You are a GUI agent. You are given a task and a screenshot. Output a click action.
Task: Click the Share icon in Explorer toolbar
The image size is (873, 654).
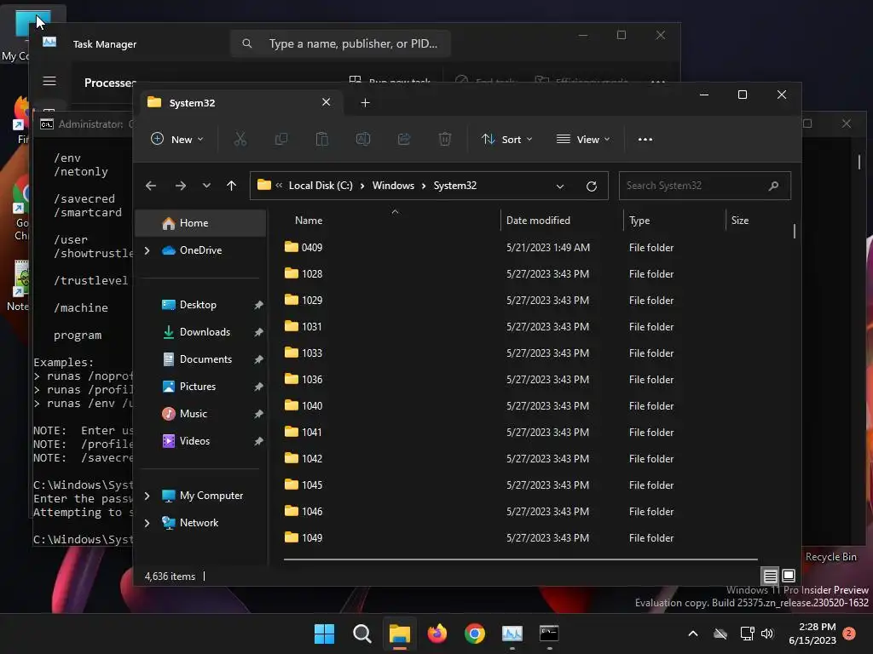[403, 139]
